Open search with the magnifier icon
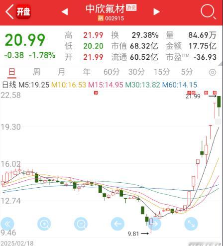The image size is (223, 246). (x=208, y=12)
